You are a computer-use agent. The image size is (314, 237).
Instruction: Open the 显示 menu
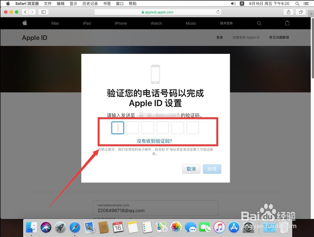(x=73, y=3)
